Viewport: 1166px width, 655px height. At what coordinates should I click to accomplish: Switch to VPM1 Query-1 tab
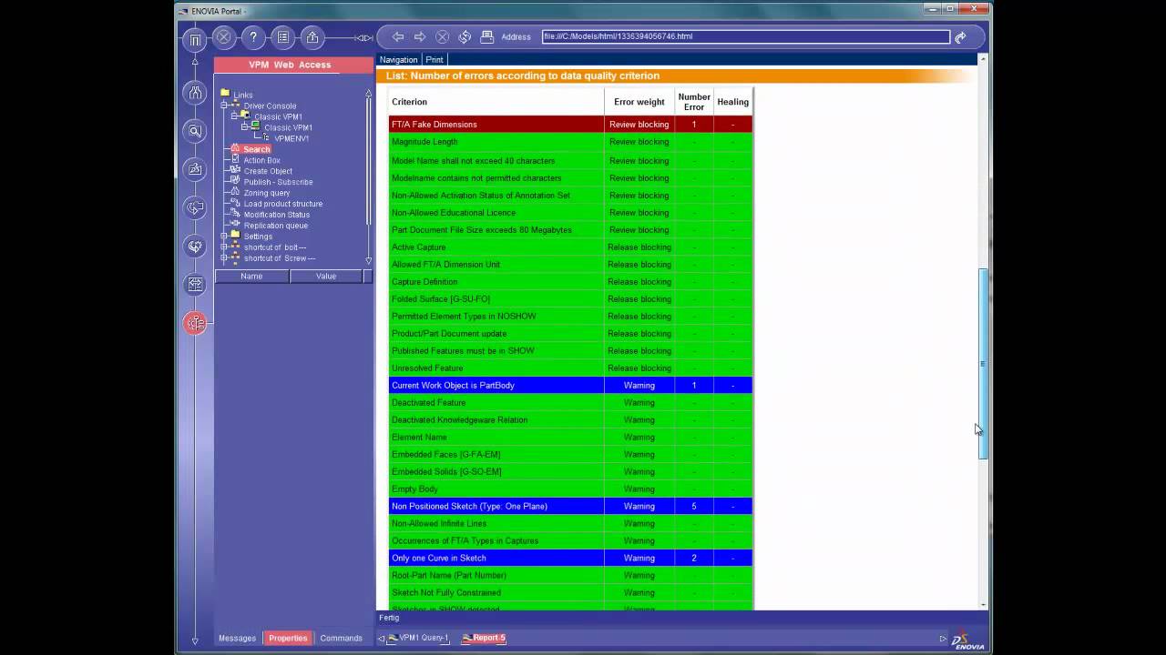coord(419,638)
